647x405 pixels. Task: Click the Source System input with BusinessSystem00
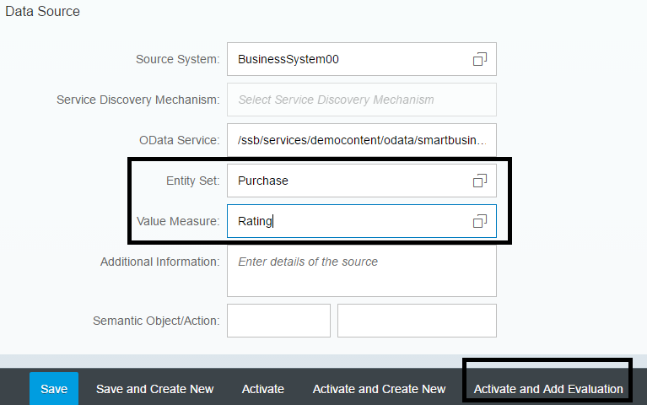coord(346,59)
